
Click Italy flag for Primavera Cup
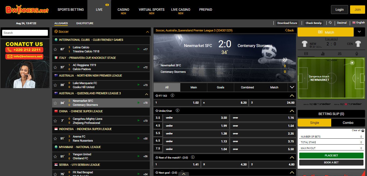pyautogui.click(x=56, y=58)
